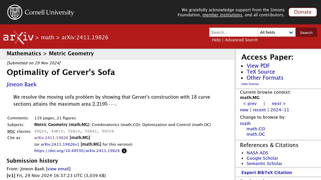
Task: Click the Access Paper heading
Action: point(267,57)
